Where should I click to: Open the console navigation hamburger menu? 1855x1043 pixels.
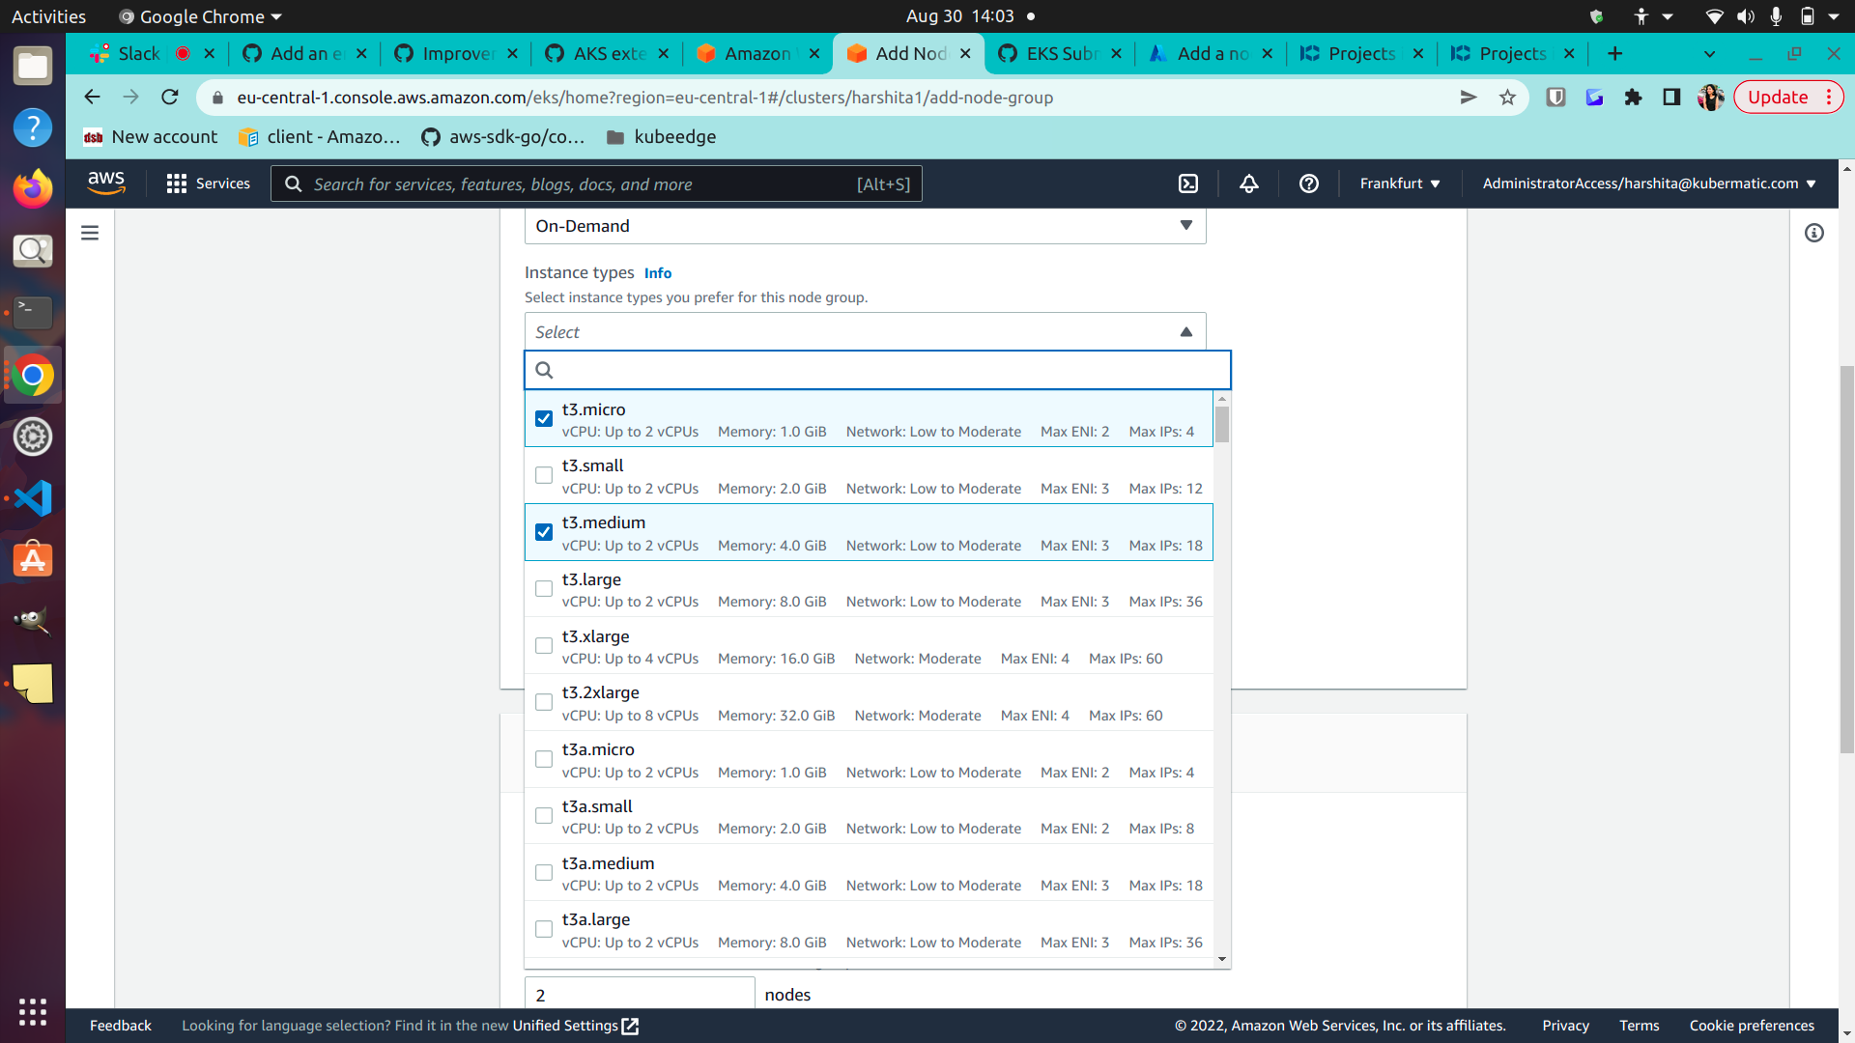(89, 233)
